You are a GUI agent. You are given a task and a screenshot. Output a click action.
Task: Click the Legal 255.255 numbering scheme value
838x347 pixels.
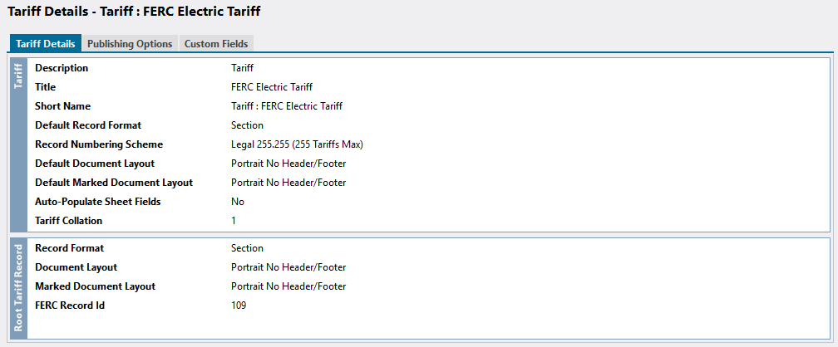pos(297,144)
